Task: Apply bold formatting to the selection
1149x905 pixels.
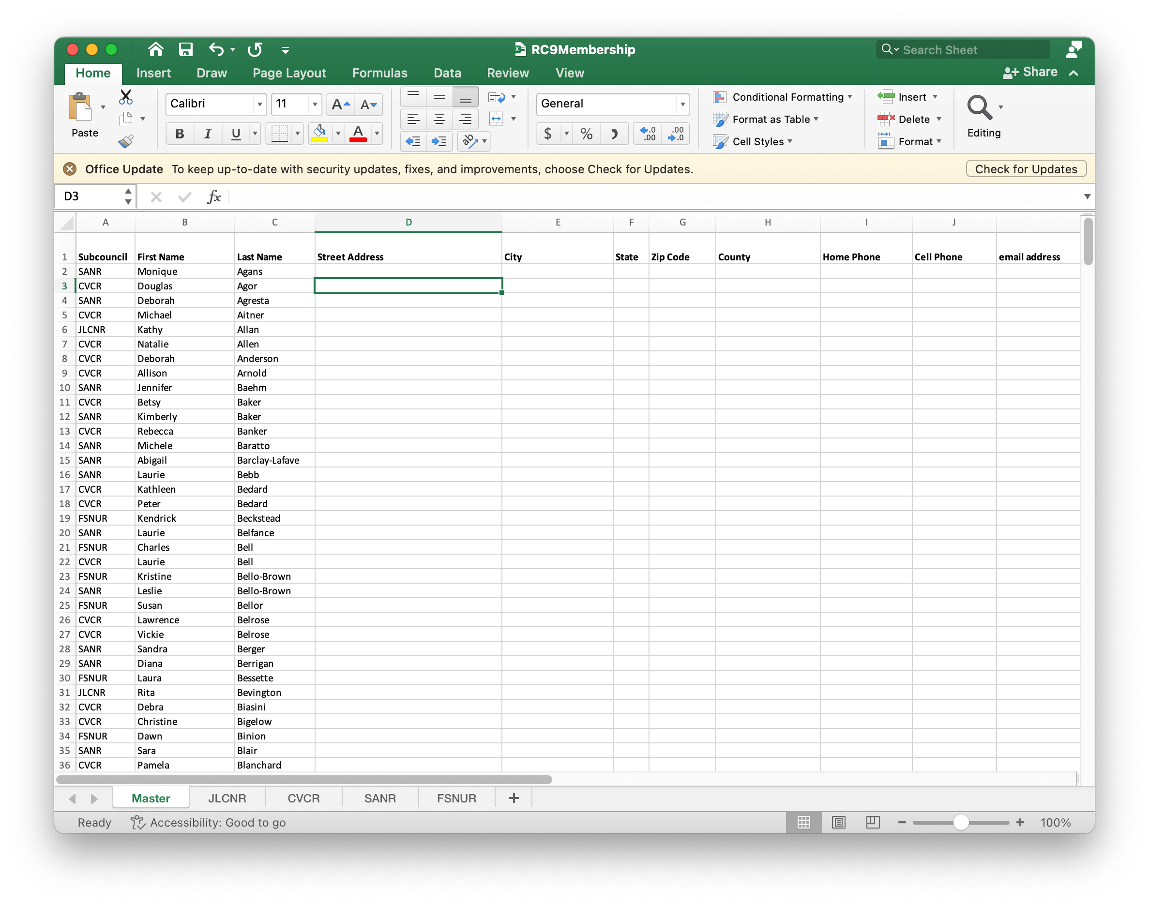Action: [179, 133]
